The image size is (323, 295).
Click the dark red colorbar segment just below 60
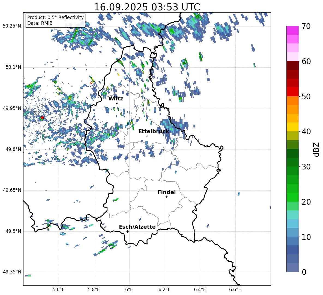(x=292, y=65)
